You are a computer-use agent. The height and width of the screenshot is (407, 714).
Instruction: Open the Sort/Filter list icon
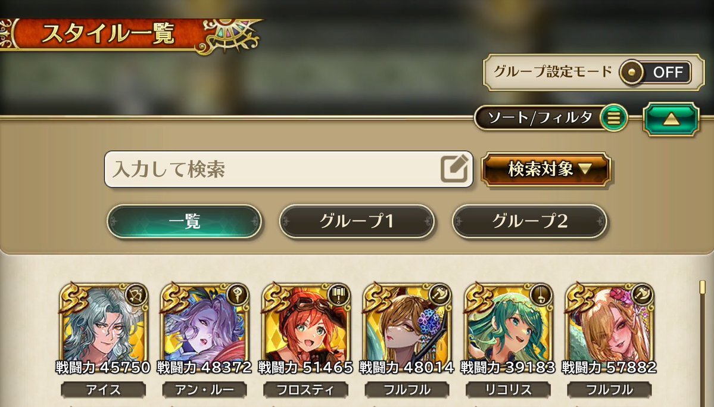(x=613, y=118)
